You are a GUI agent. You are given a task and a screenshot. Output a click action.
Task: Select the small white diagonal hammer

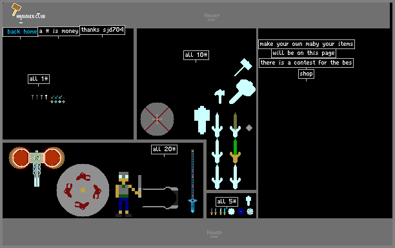(x=243, y=67)
